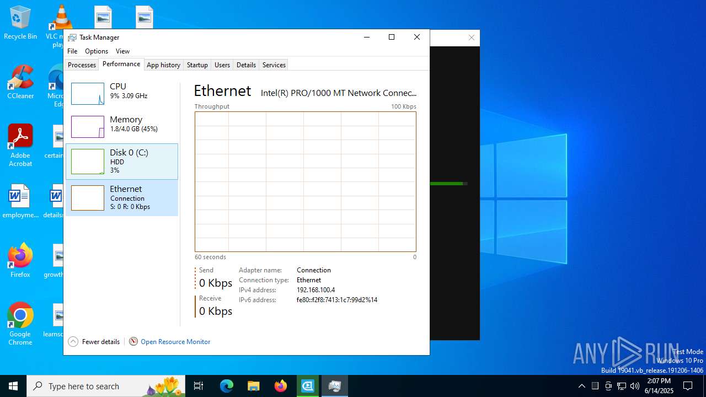The width and height of the screenshot is (706, 397).
Task: Click the Windows Start button
Action: point(13,386)
